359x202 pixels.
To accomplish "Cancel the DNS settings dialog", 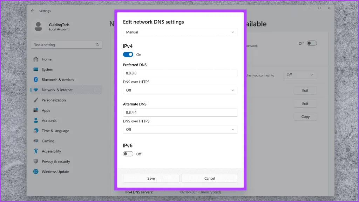I will pos(209,178).
